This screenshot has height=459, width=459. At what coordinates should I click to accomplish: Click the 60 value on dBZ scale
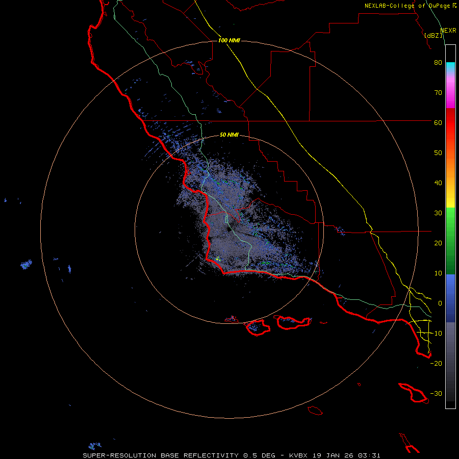[x=438, y=122]
